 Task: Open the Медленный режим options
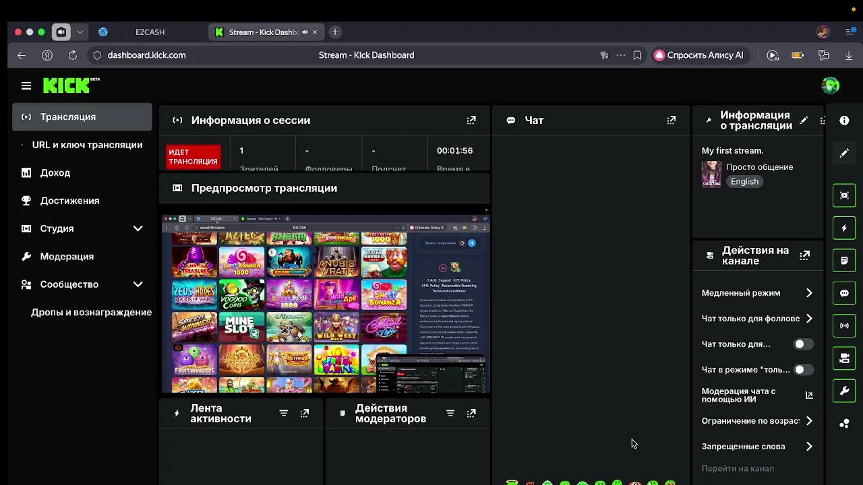pos(757,293)
